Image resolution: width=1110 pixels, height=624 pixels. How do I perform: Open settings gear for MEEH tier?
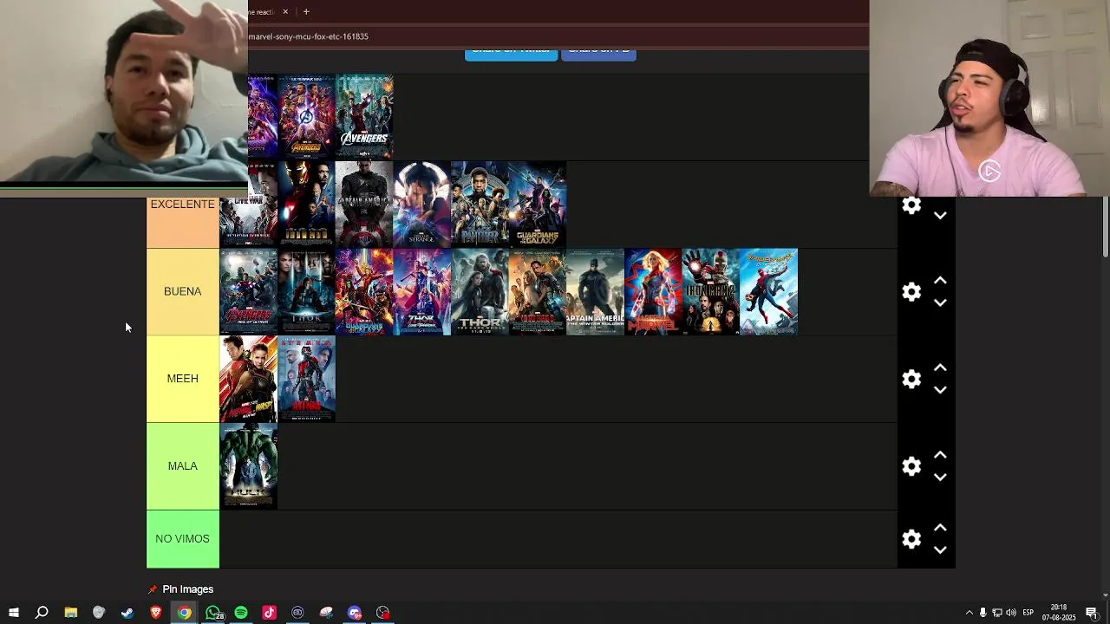911,379
